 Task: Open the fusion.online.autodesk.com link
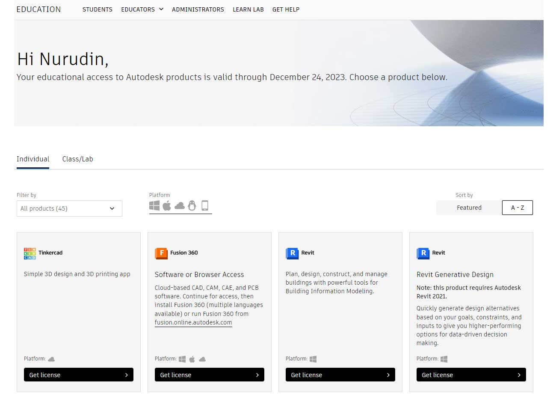193,322
